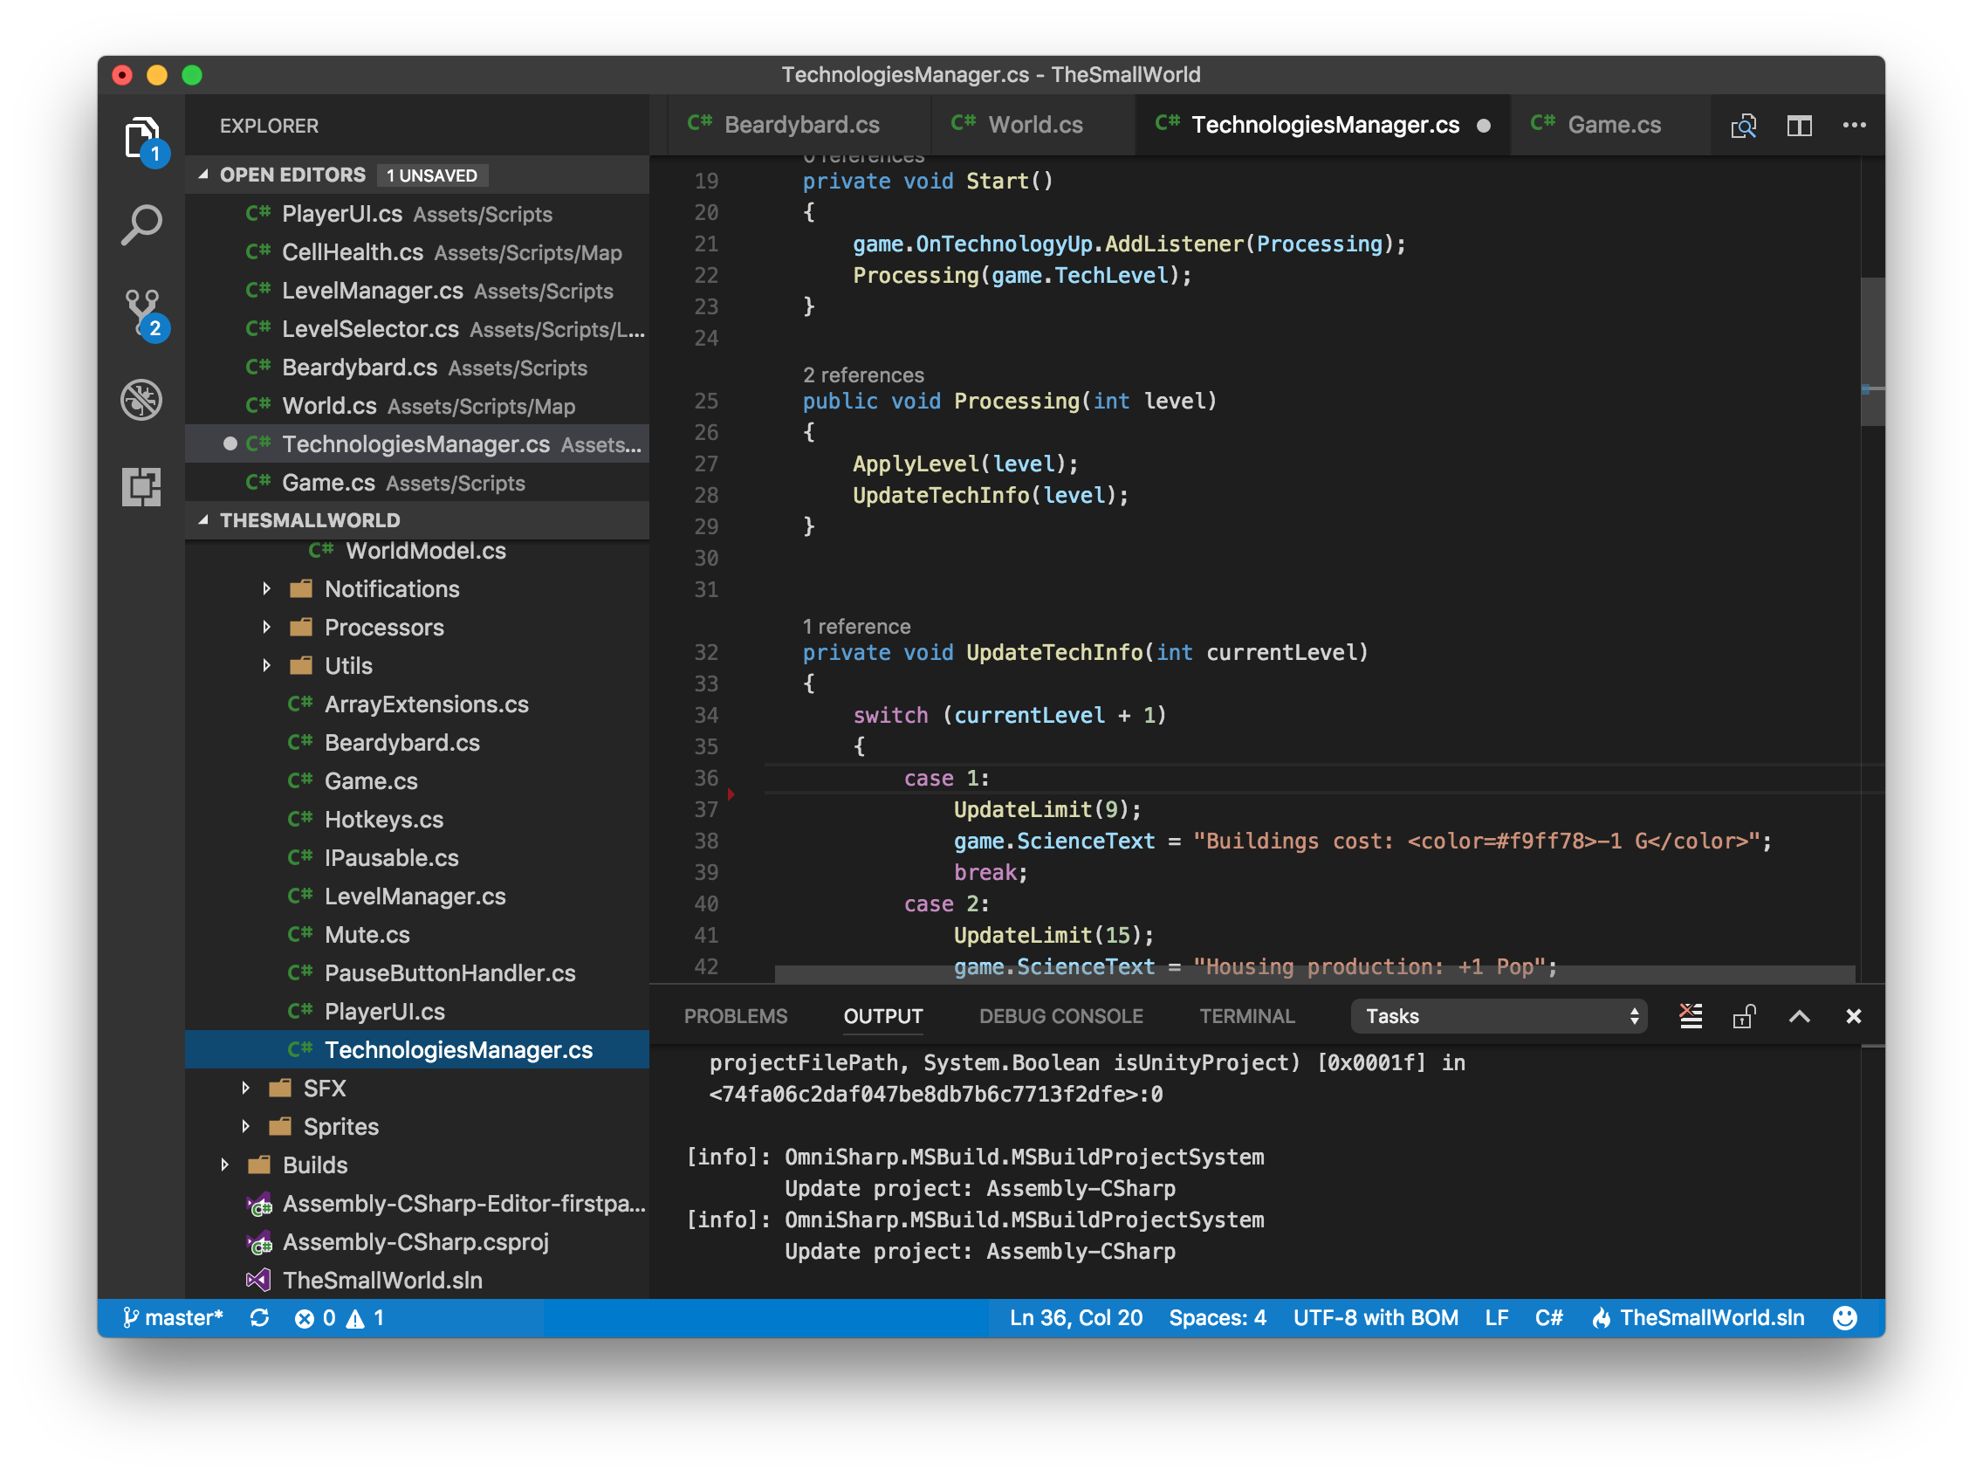Open the DEBUG CONSOLE panel tab
The width and height of the screenshot is (1983, 1477).
[x=1060, y=1017]
